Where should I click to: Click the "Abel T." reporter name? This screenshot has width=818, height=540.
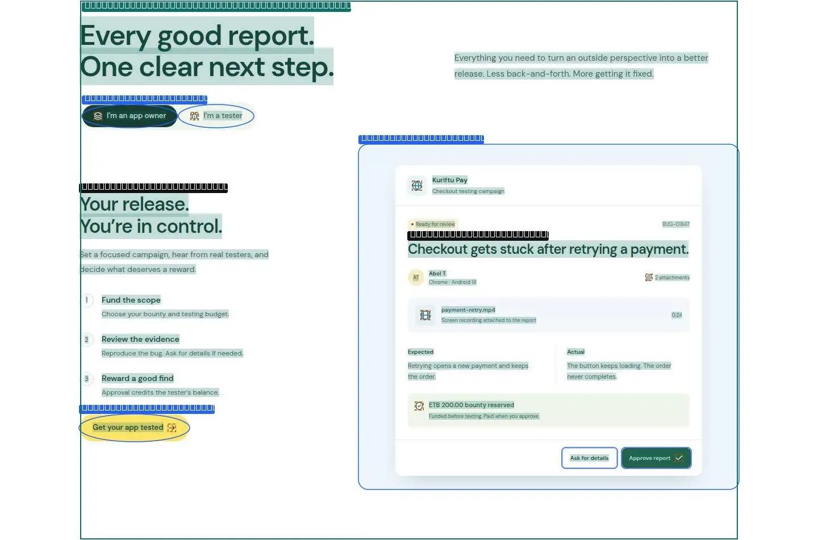437,274
